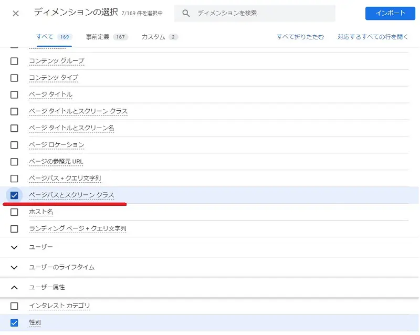Expand the ユーザー section chevron

pyautogui.click(x=14, y=247)
